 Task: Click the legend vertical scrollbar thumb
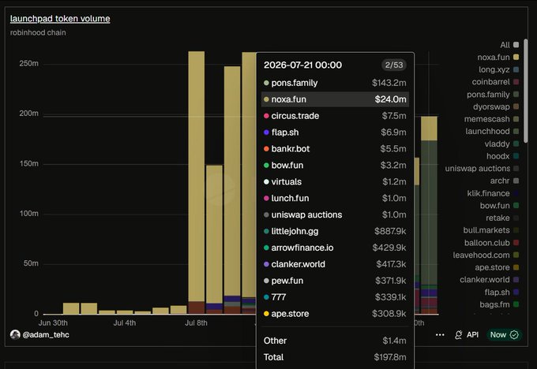526,91
